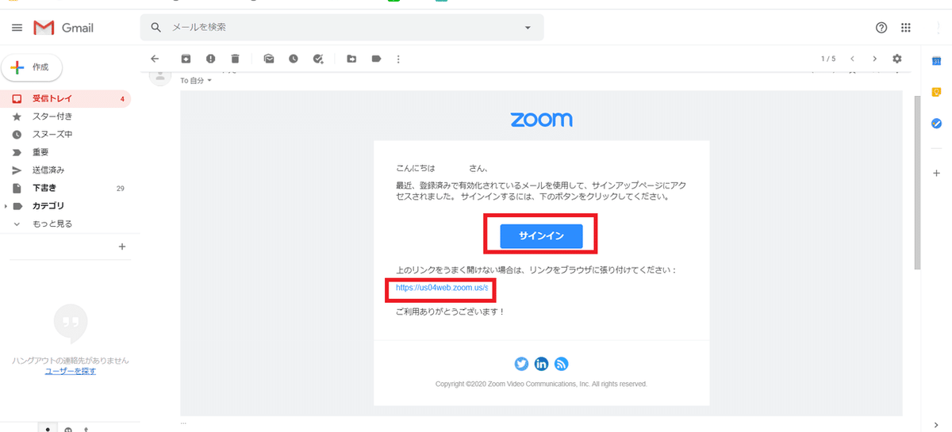Go to the newer email arrow
Image resolution: width=952 pixels, height=432 pixels.
(x=852, y=59)
